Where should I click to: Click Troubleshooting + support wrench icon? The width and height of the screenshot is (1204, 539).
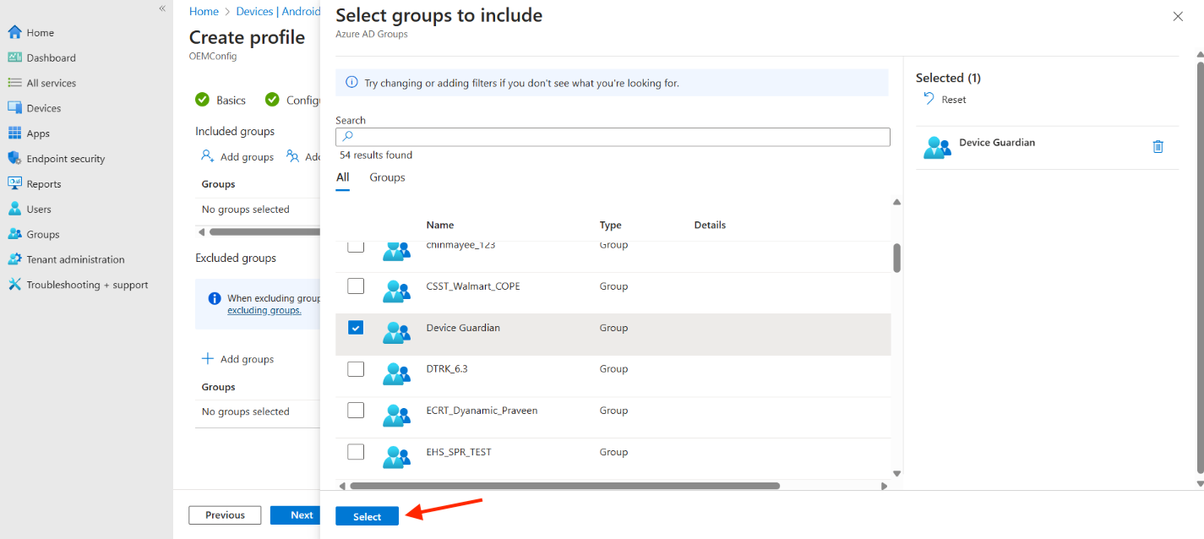pos(14,285)
